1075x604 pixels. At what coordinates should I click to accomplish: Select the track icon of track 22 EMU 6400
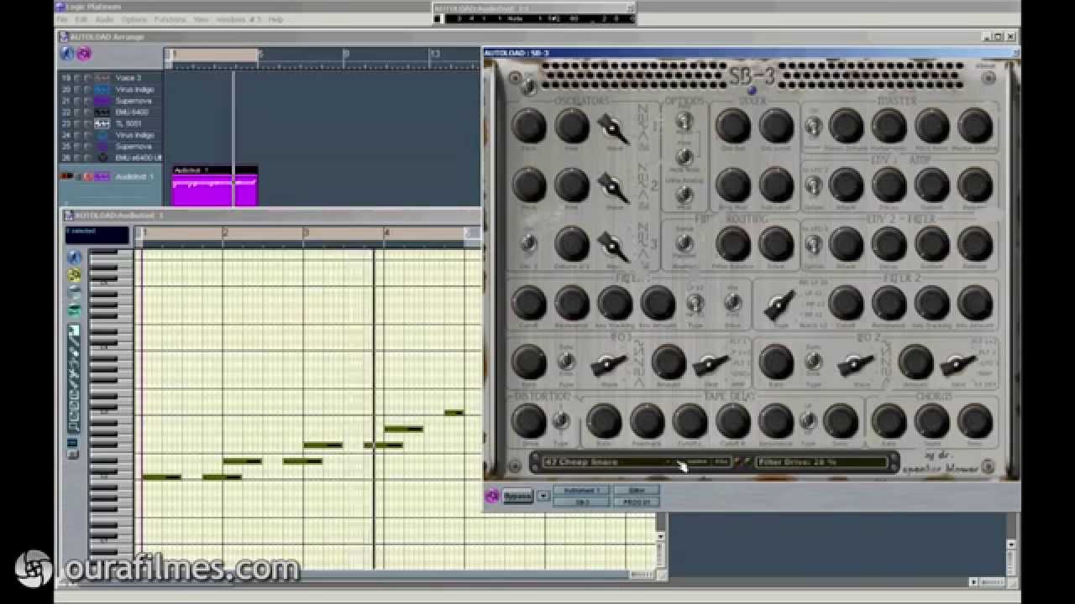(x=102, y=112)
